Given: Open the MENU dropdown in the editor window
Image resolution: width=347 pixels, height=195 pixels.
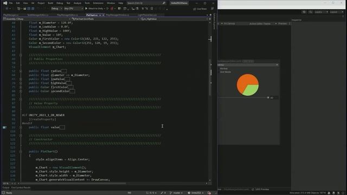Looking at the screenshot, I should [248, 65].
